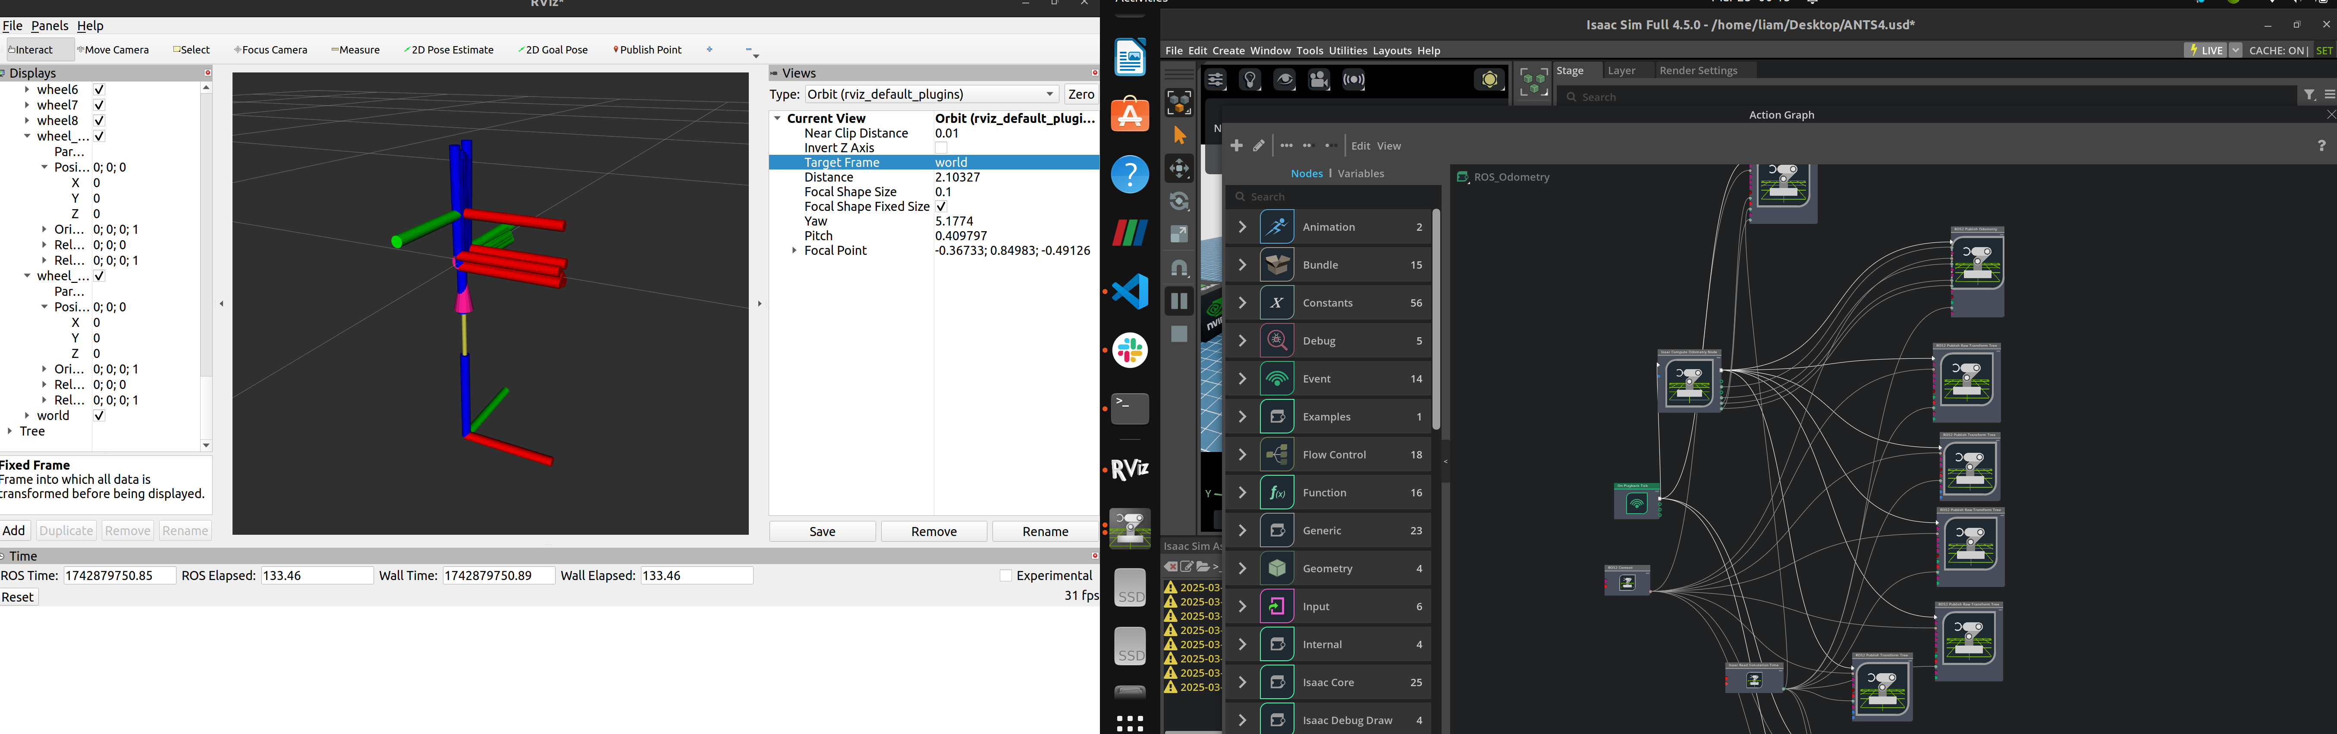The height and width of the screenshot is (734, 2337).
Task: Open Isaac Sim Utilities menu
Action: [1347, 51]
